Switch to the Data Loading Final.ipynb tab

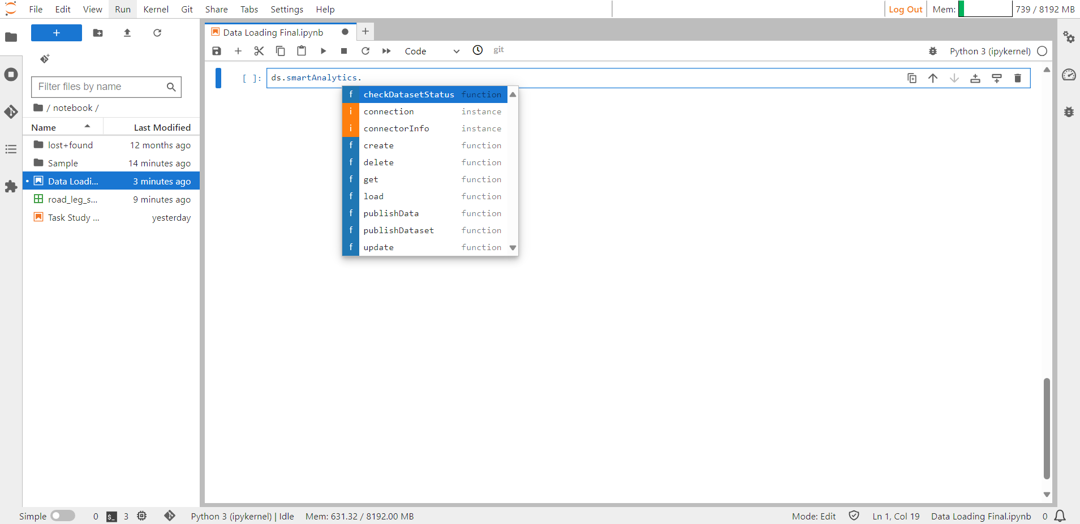[x=273, y=32]
